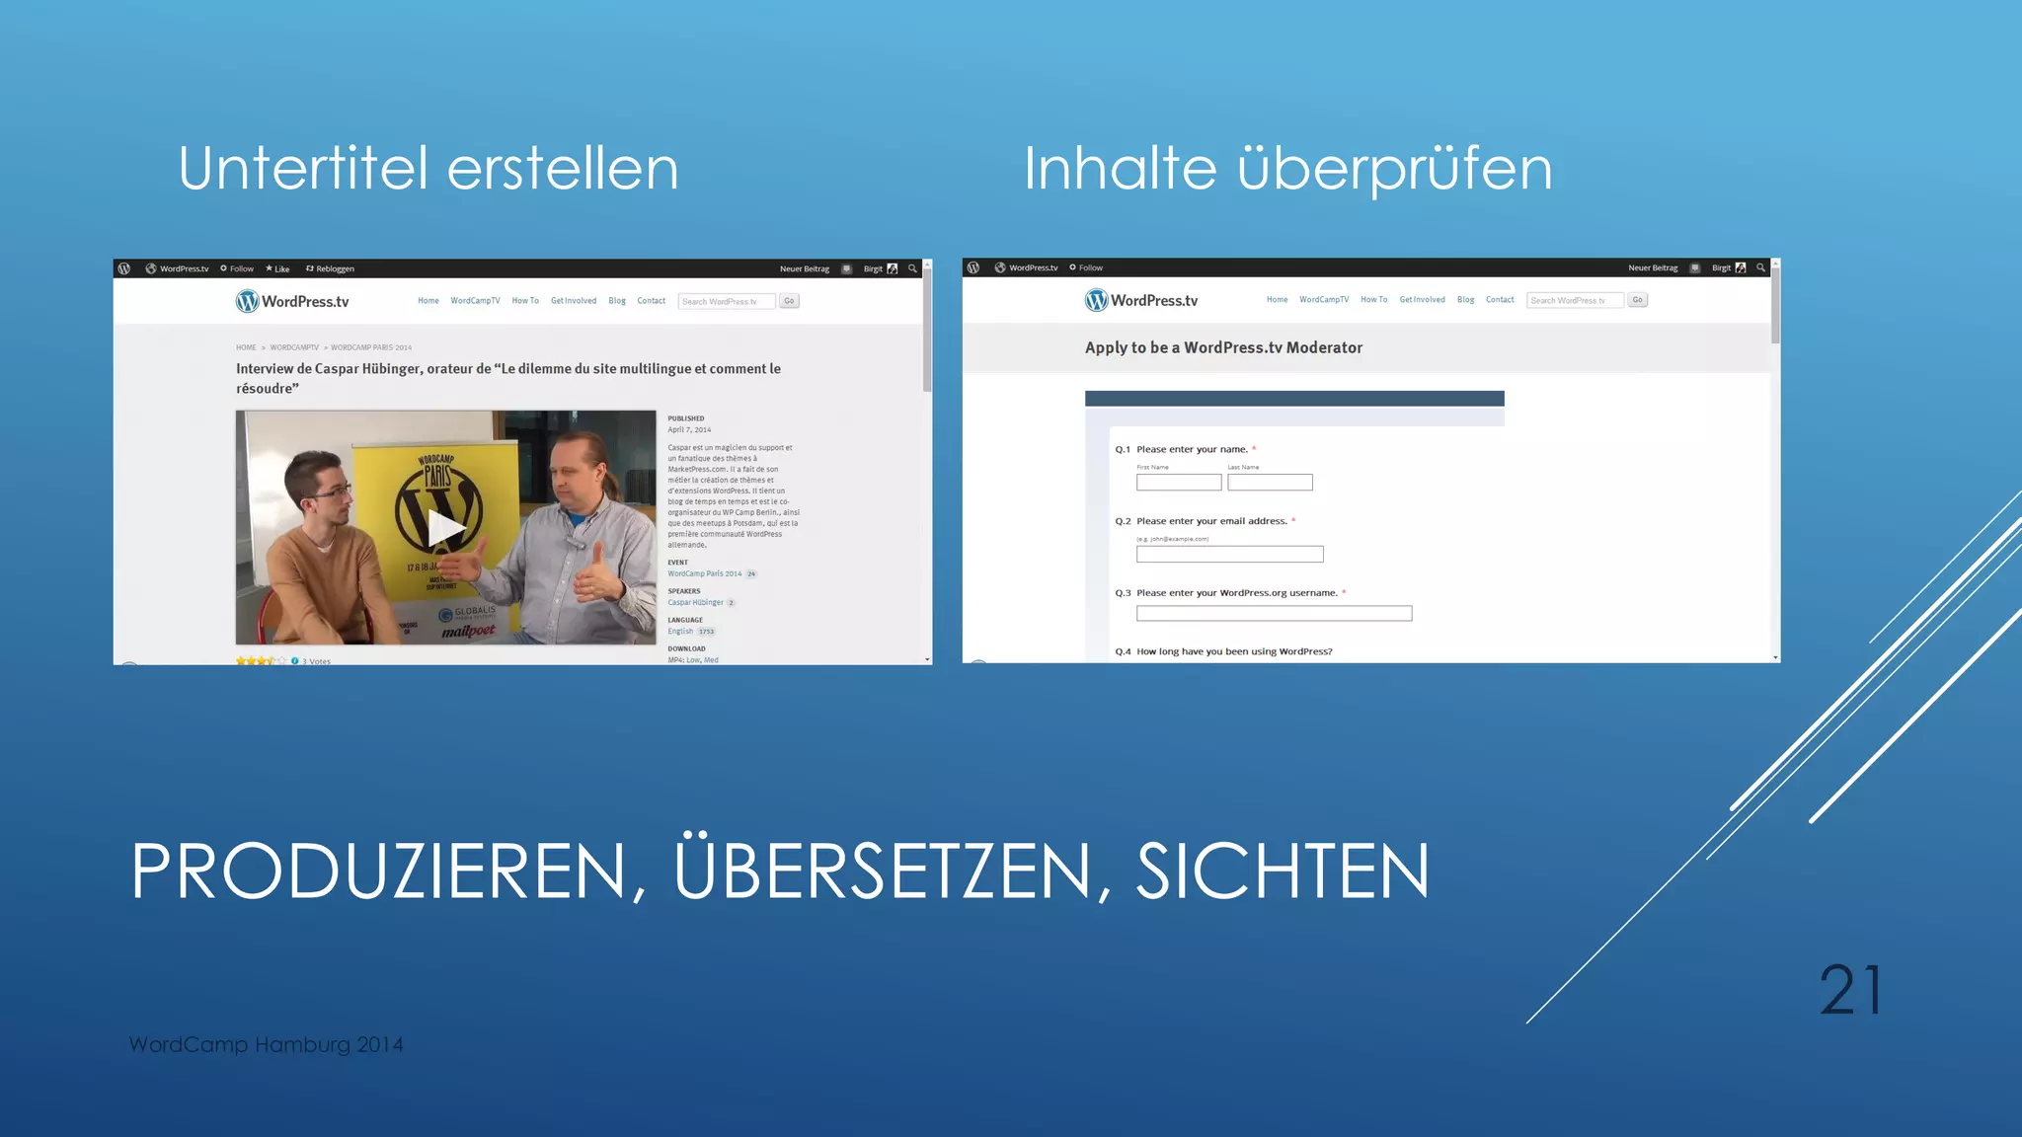
Task: Open notifications icon in right admin bar
Action: (x=1694, y=267)
